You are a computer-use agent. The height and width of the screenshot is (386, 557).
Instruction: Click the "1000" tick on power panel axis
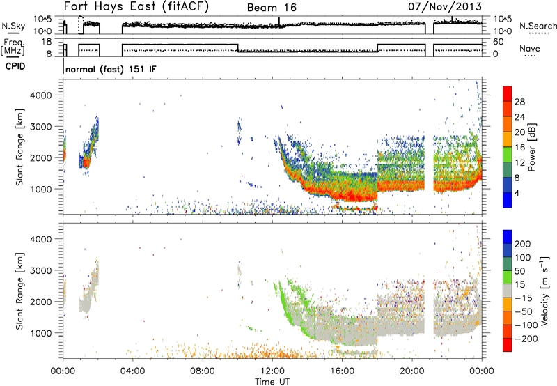(x=40, y=189)
